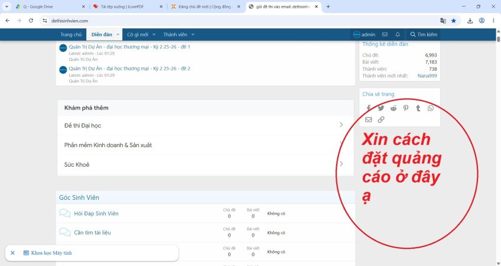Open alerts bell icon

pos(398,34)
